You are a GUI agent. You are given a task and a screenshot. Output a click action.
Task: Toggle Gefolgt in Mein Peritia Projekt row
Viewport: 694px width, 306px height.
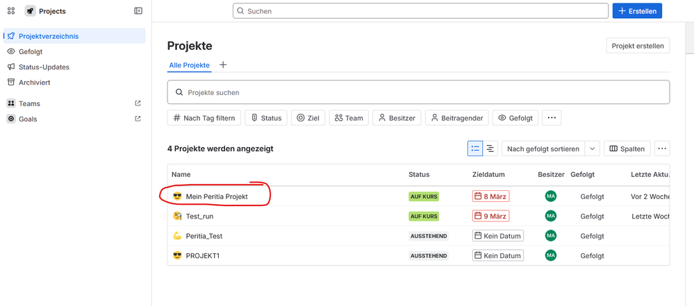592,196
